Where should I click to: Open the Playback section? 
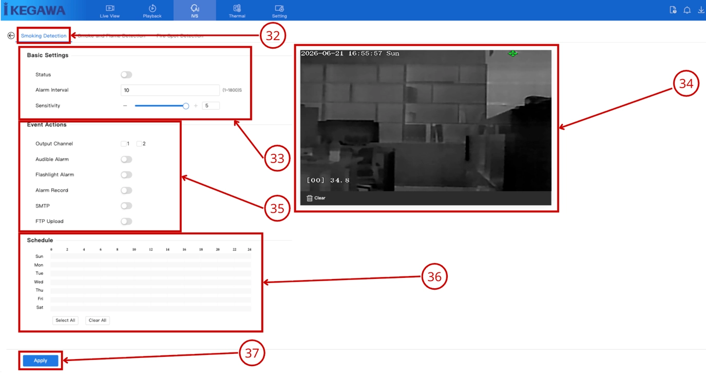(152, 11)
